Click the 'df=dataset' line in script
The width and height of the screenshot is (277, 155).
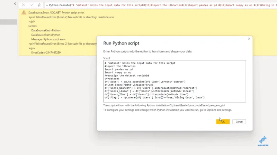(112, 79)
